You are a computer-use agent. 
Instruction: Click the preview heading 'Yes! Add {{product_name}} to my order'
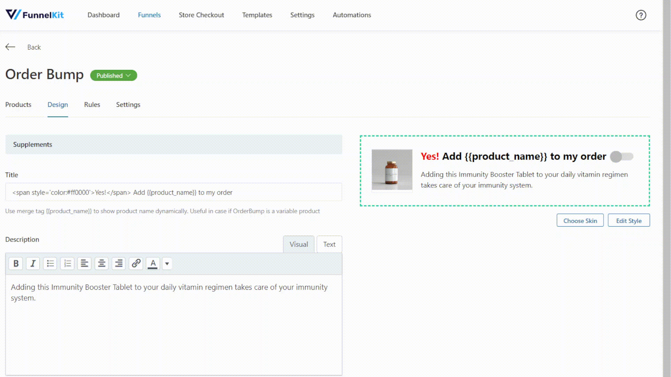pos(513,156)
